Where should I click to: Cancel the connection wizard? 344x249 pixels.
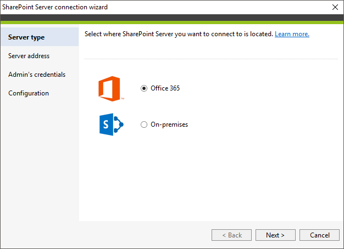(319, 235)
